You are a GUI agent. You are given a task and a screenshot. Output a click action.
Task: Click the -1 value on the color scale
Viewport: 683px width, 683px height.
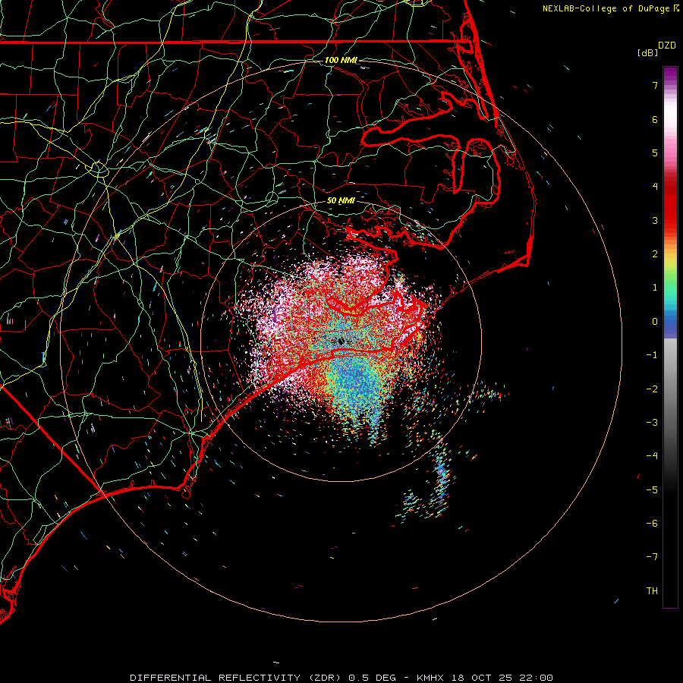tap(652, 355)
